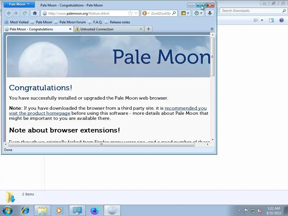
Task: Open the view options dropdown arrow in Explorer
Action: tap(262, 20)
